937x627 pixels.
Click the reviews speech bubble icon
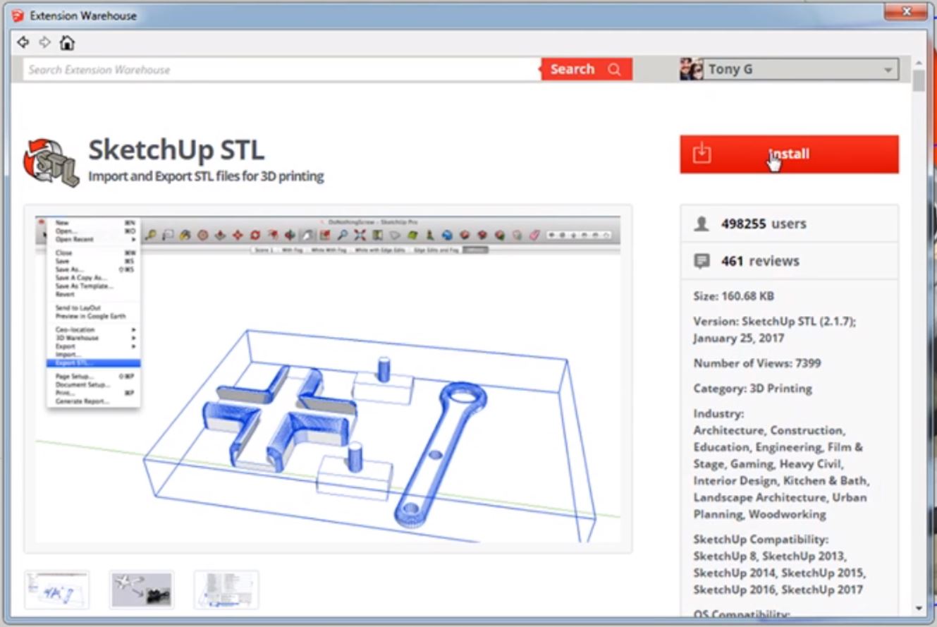702,261
